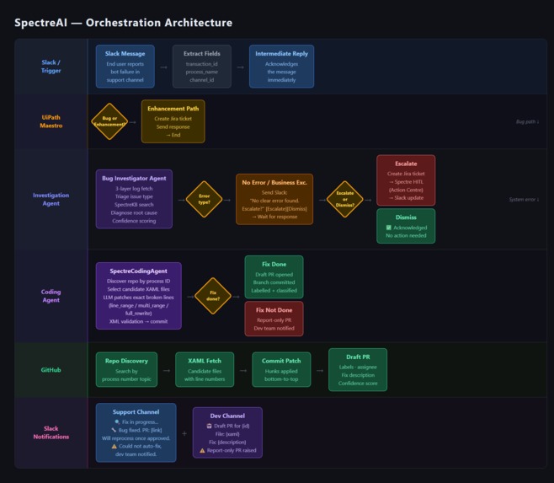Click 'Create Jira ticket' in Enhancement Path

point(173,119)
